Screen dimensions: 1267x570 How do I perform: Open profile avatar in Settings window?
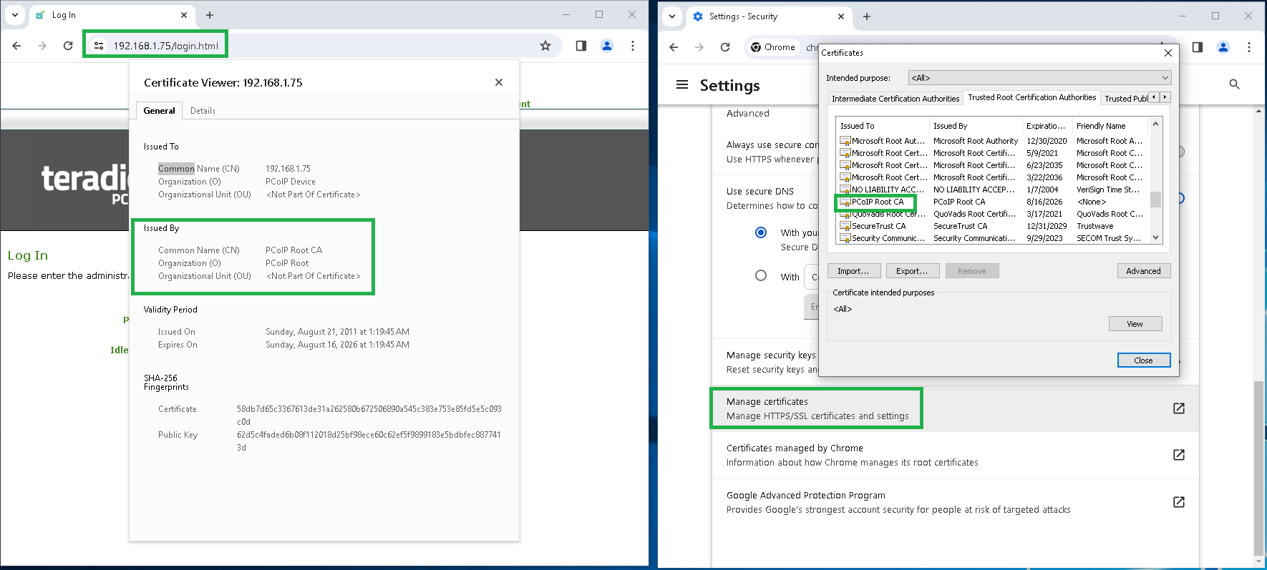click(1223, 47)
